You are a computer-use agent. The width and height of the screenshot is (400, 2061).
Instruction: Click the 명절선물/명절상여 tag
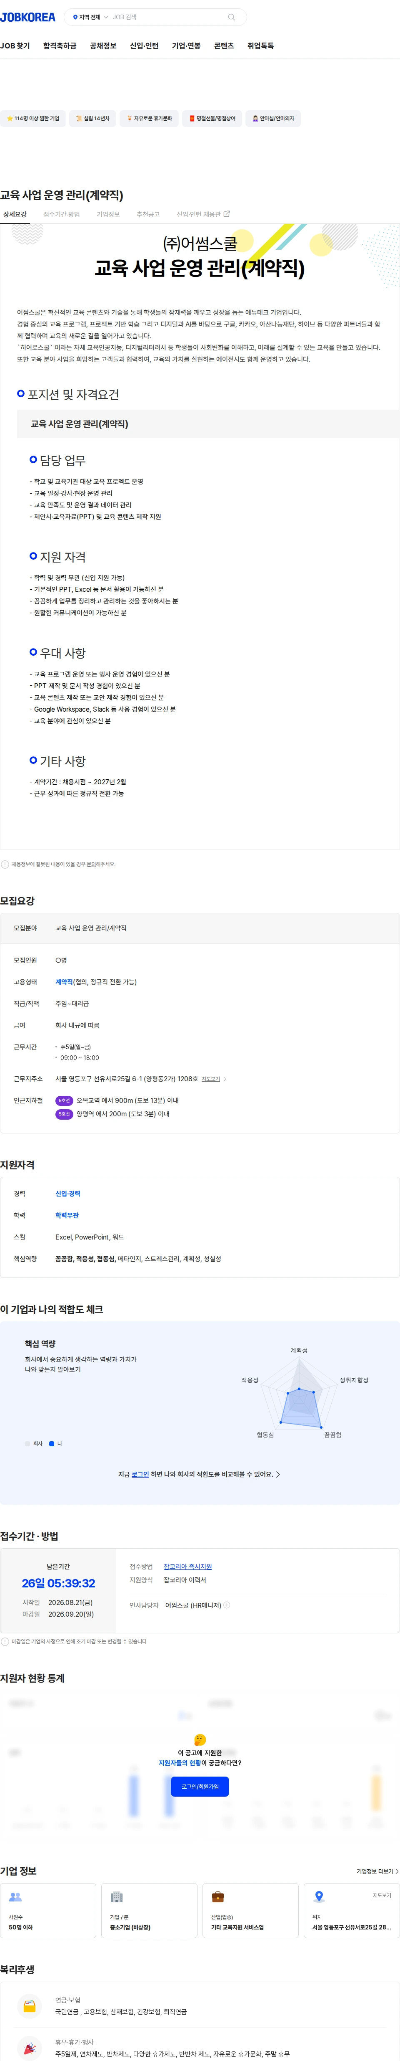[212, 119]
